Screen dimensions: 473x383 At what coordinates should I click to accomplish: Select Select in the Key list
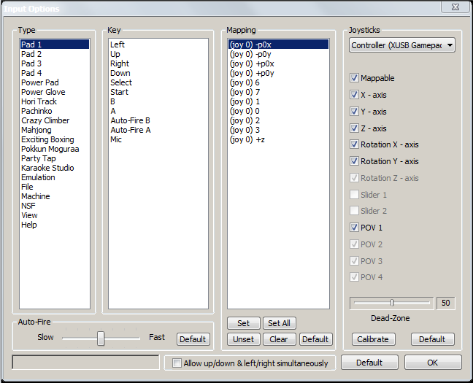158,82
